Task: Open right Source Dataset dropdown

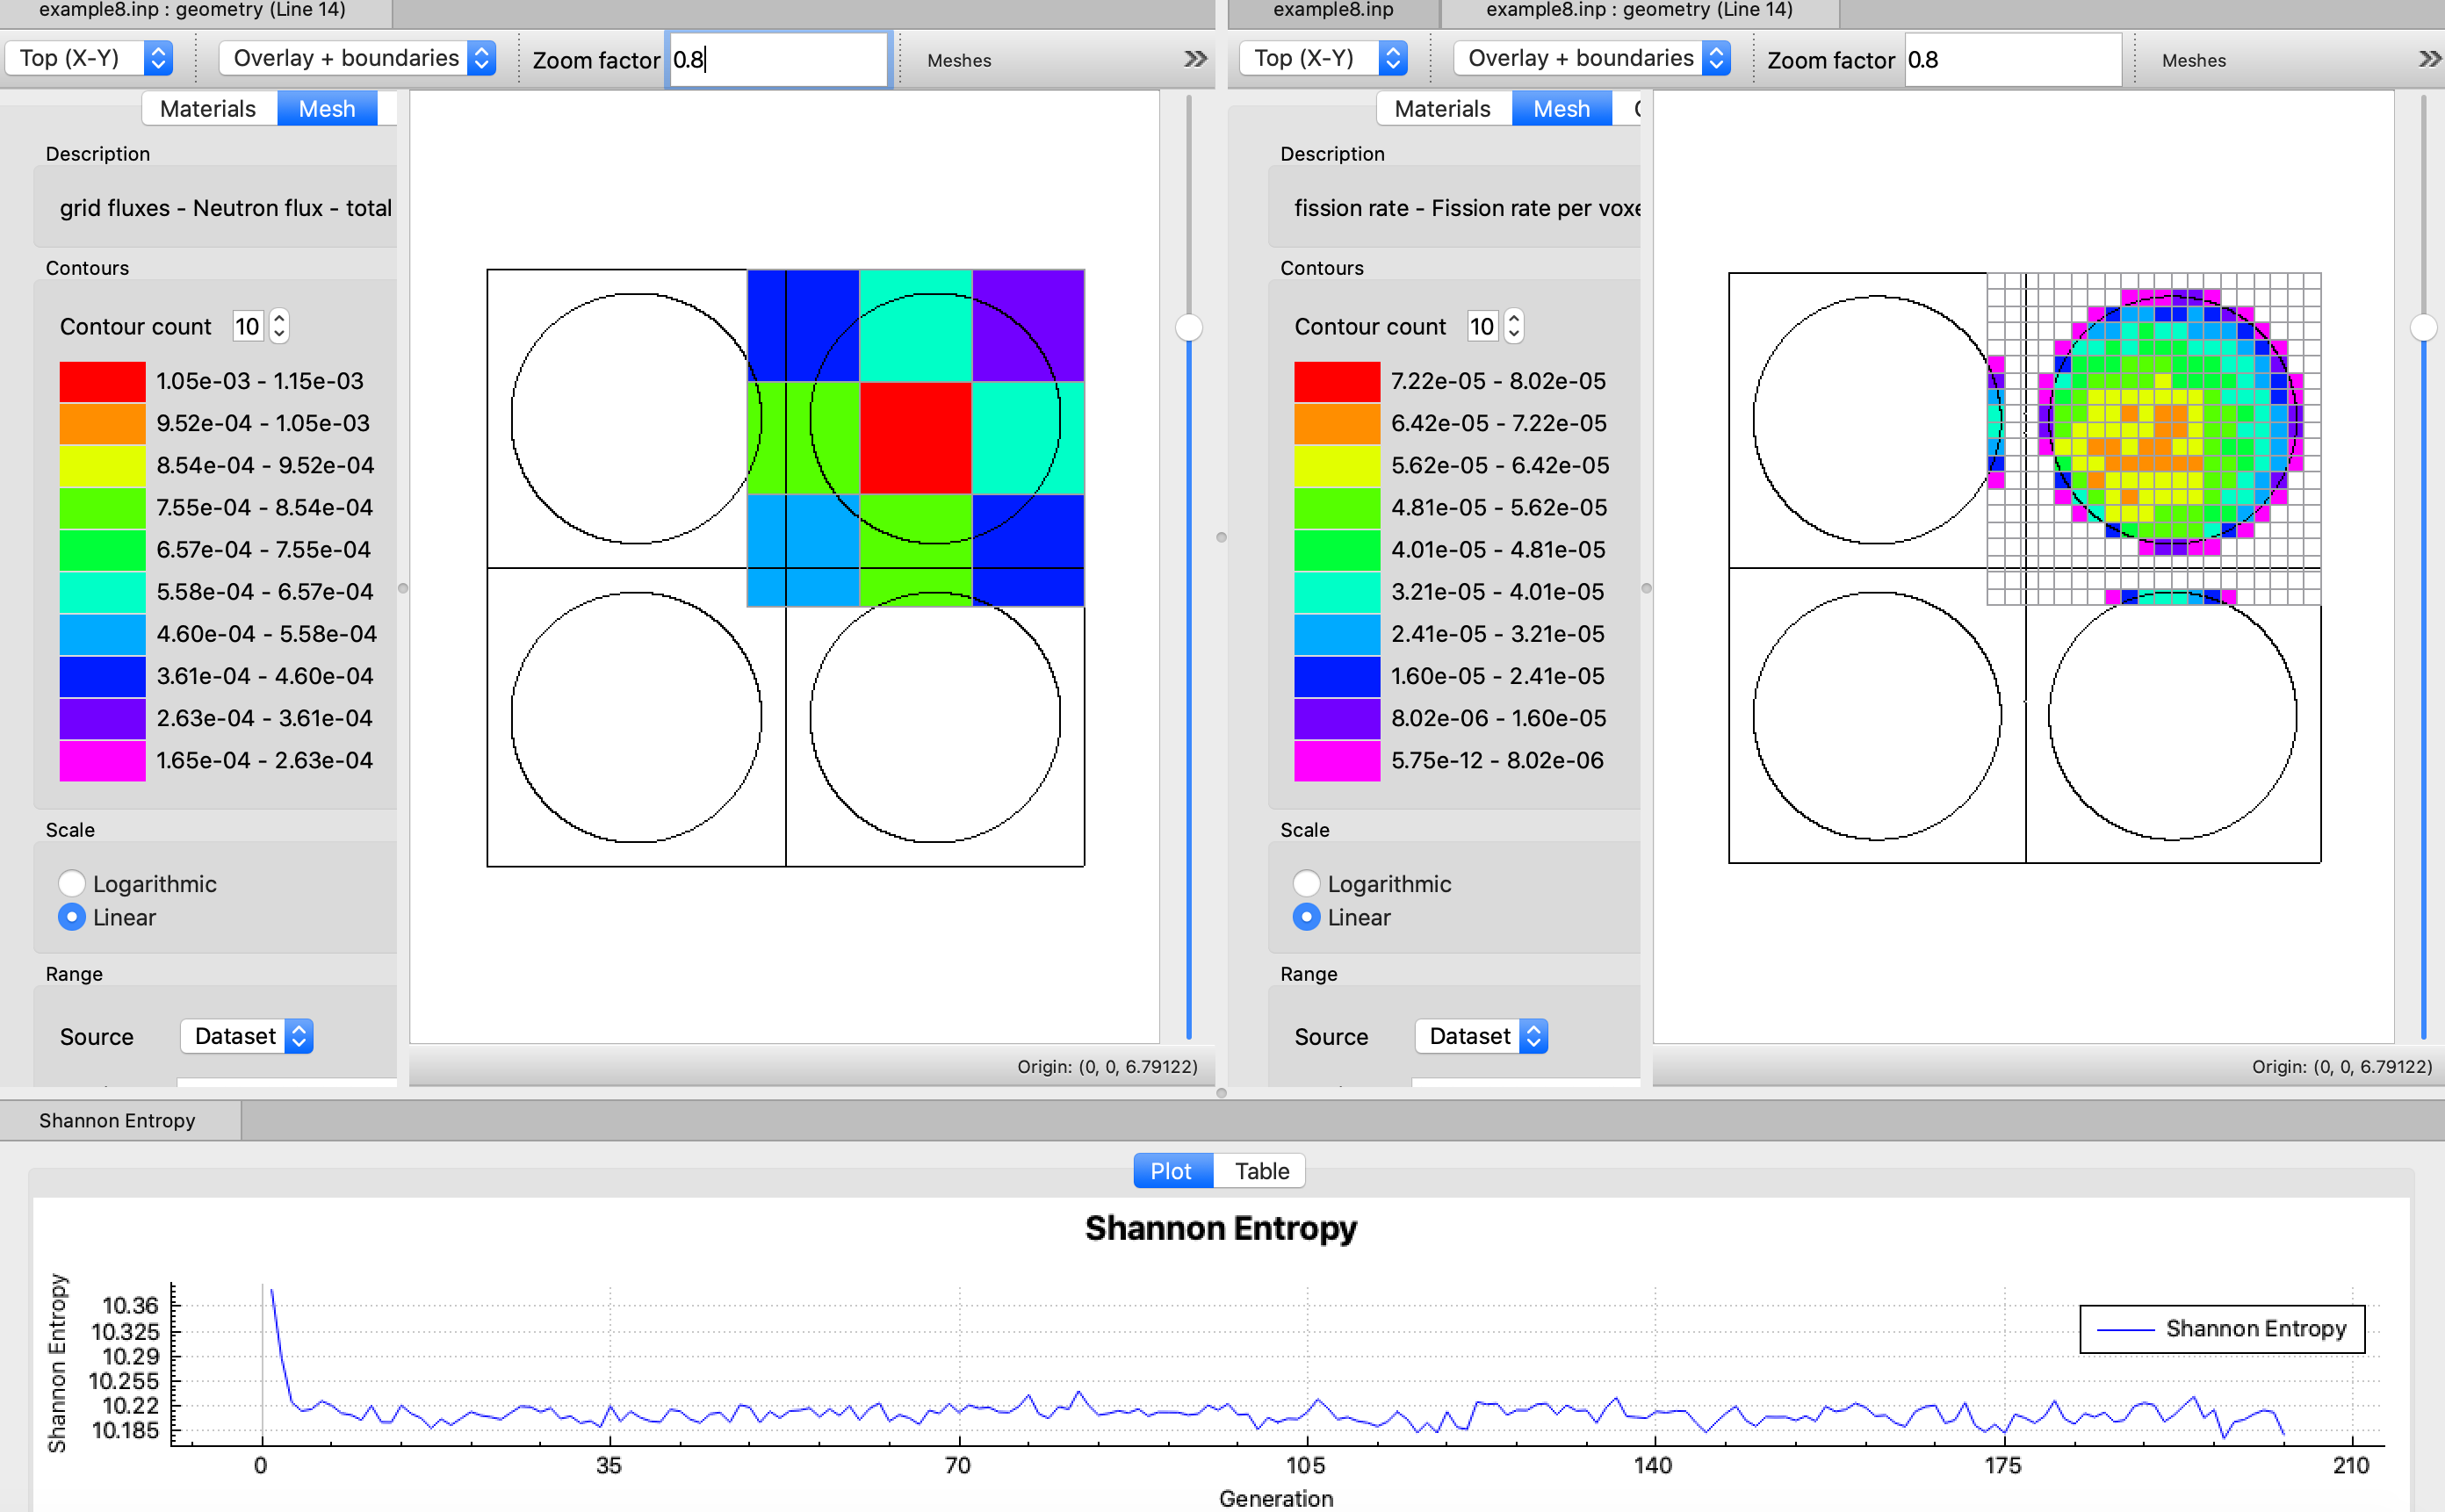Action: [1481, 1036]
